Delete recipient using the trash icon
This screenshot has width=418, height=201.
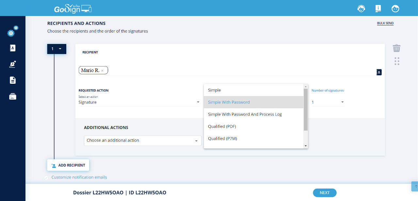tap(396, 48)
